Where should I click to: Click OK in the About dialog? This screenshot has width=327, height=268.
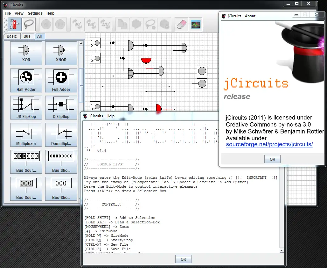click(x=272, y=159)
